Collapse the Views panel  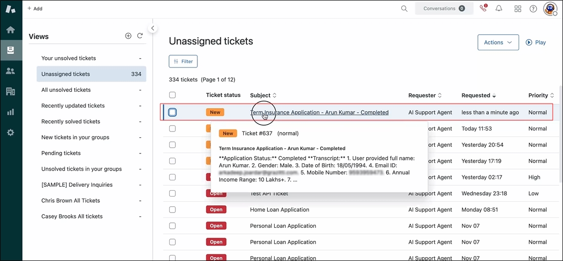(152, 28)
